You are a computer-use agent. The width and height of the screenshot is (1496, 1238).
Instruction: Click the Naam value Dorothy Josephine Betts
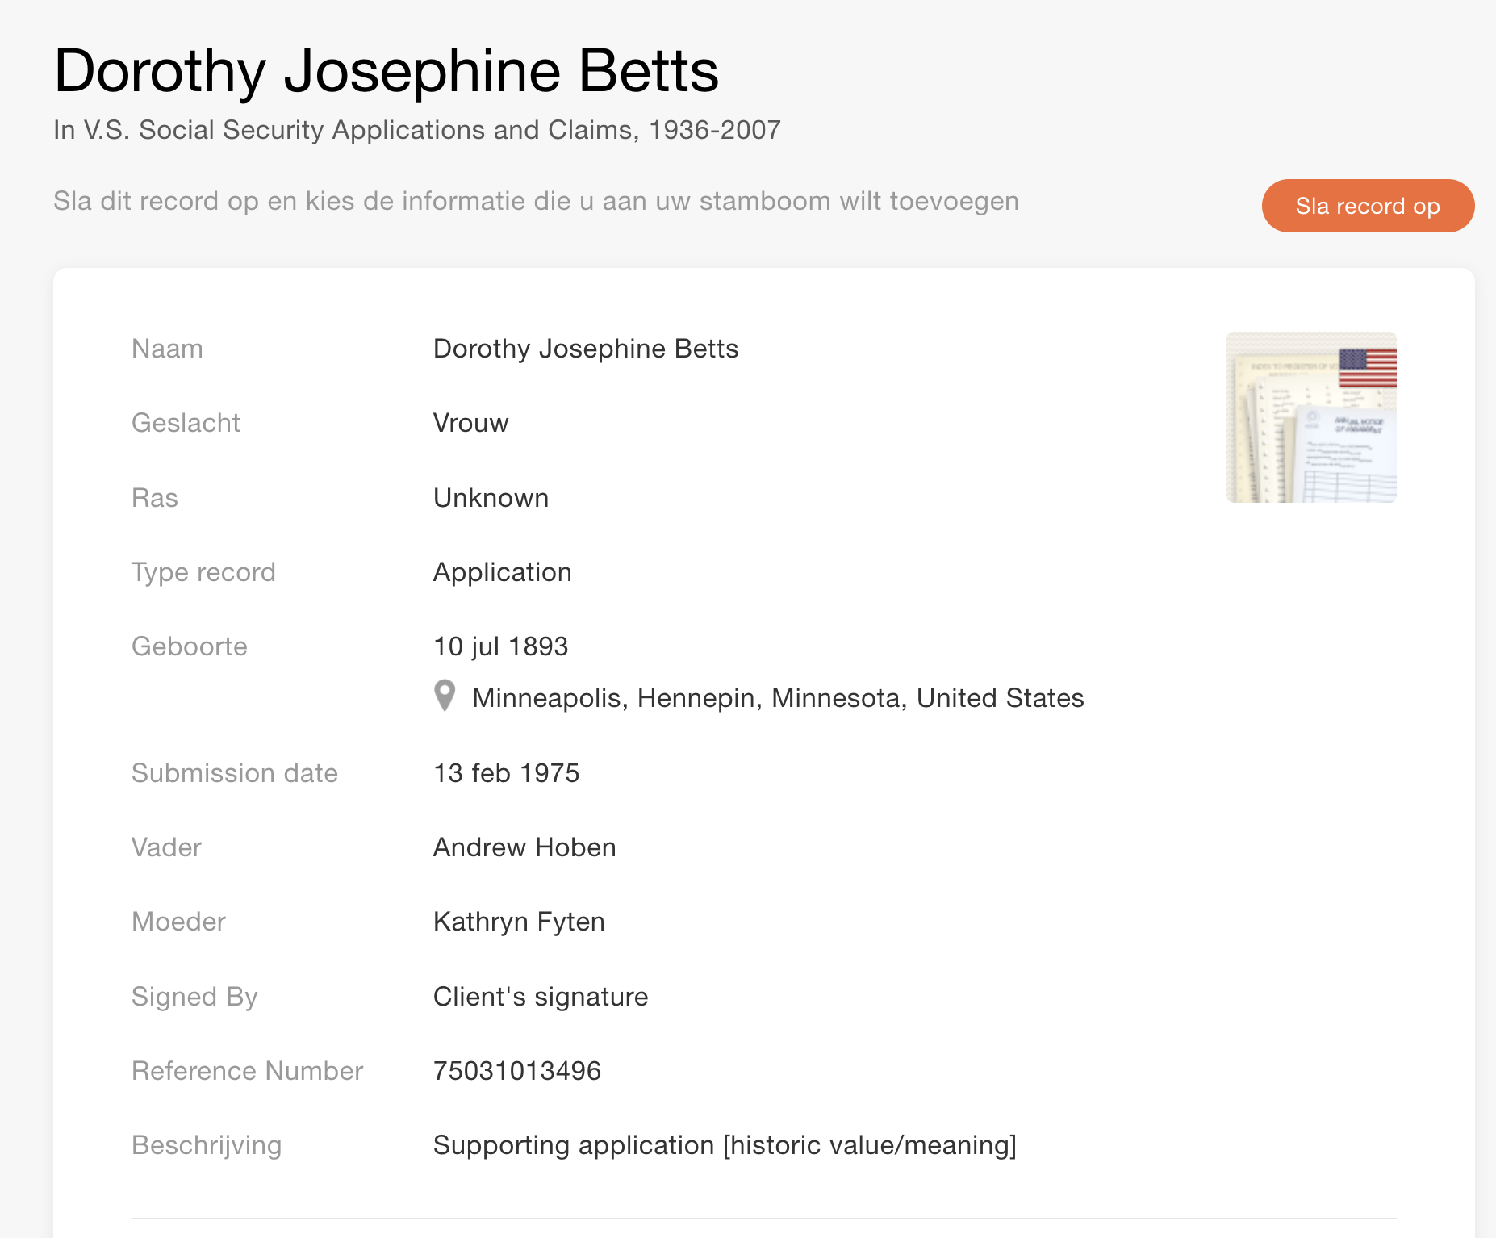[585, 349]
